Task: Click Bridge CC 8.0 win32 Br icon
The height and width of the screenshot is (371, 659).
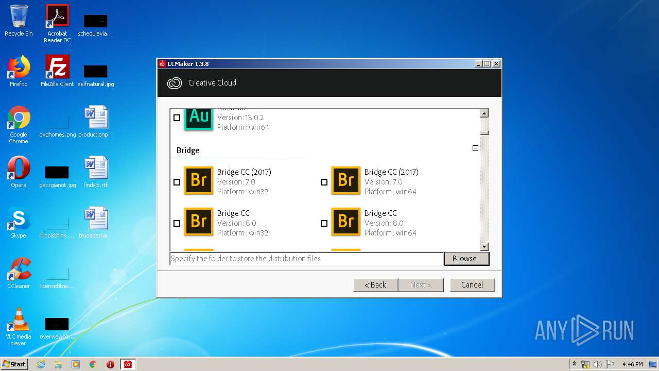Action: 199,221
